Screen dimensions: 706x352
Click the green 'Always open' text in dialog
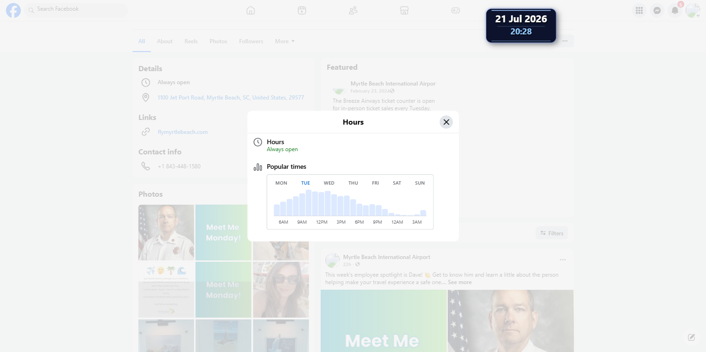[282, 150]
